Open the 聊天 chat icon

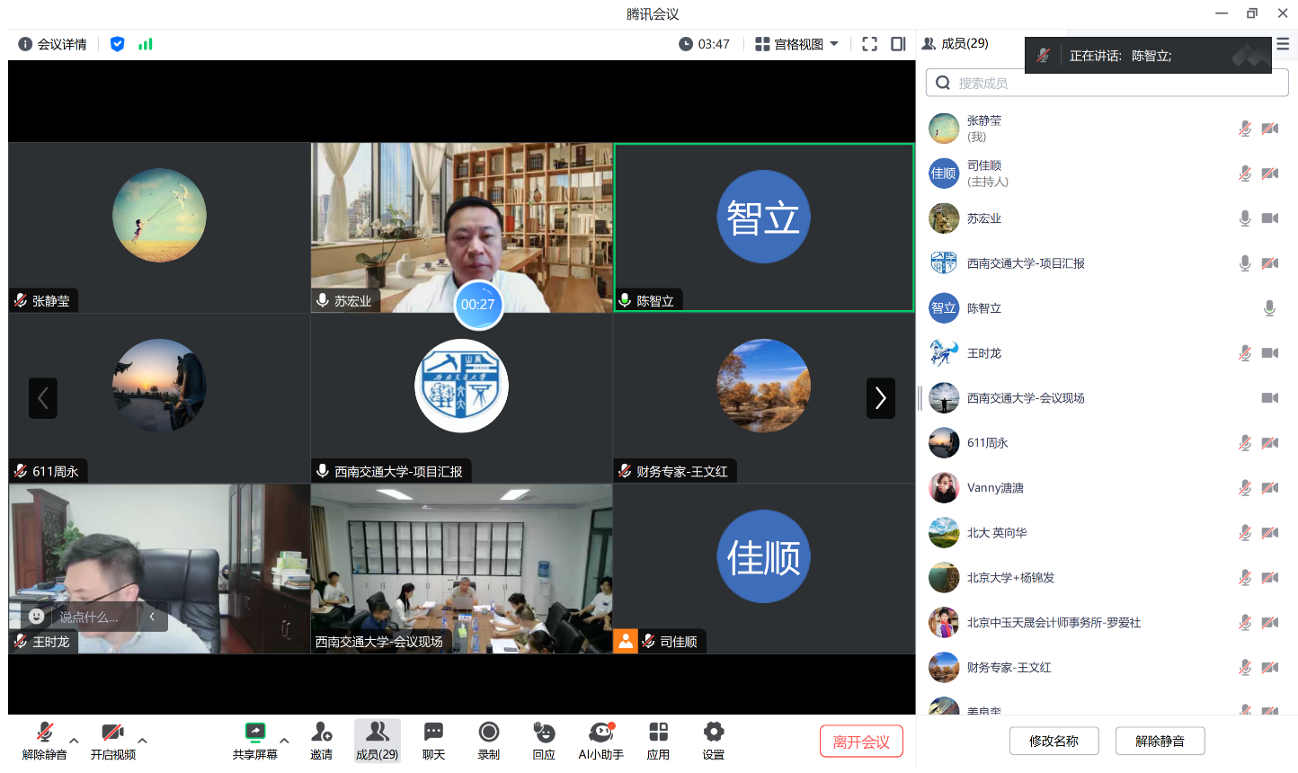[x=433, y=733]
